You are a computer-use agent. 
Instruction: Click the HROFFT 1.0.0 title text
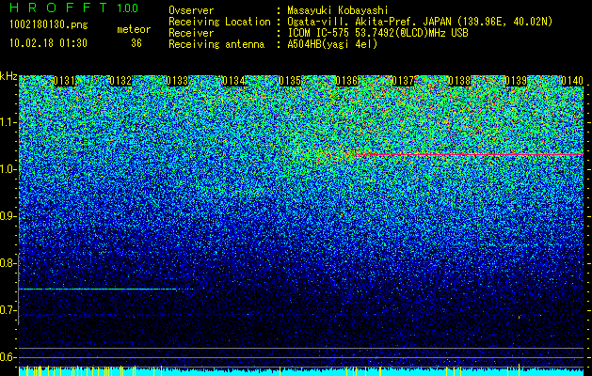pyautogui.click(x=74, y=8)
